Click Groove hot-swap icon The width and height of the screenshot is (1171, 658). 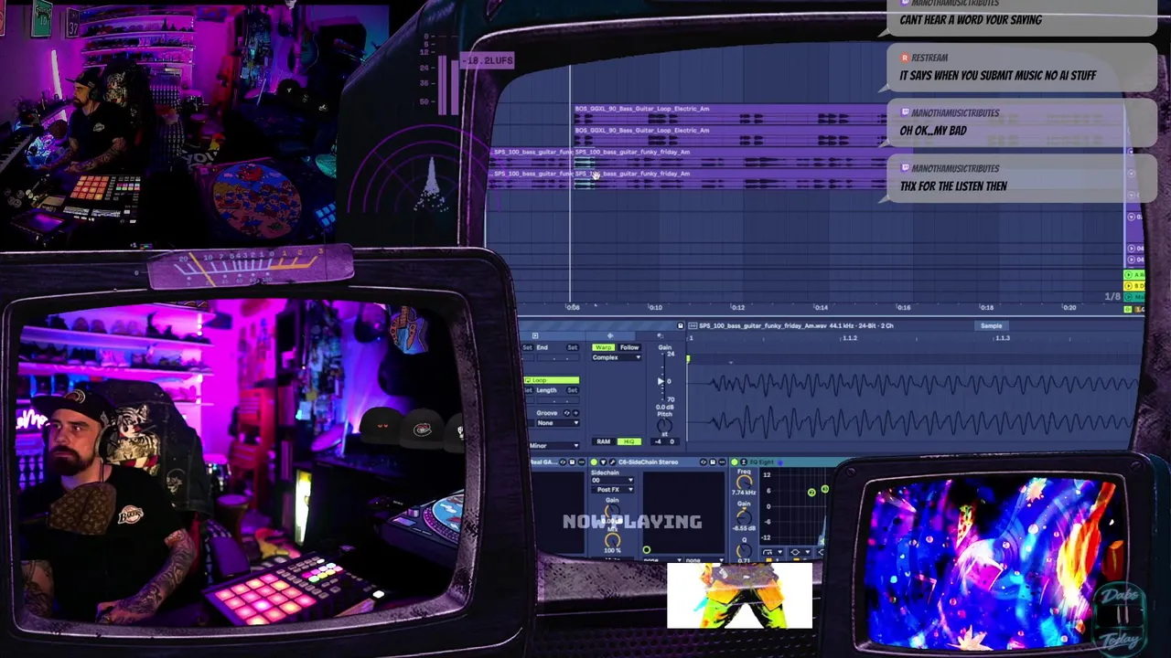[566, 413]
